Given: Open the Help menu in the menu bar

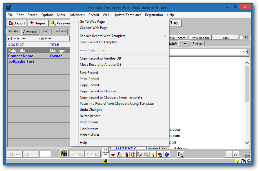Looking at the screenshot, I should point(170,15).
